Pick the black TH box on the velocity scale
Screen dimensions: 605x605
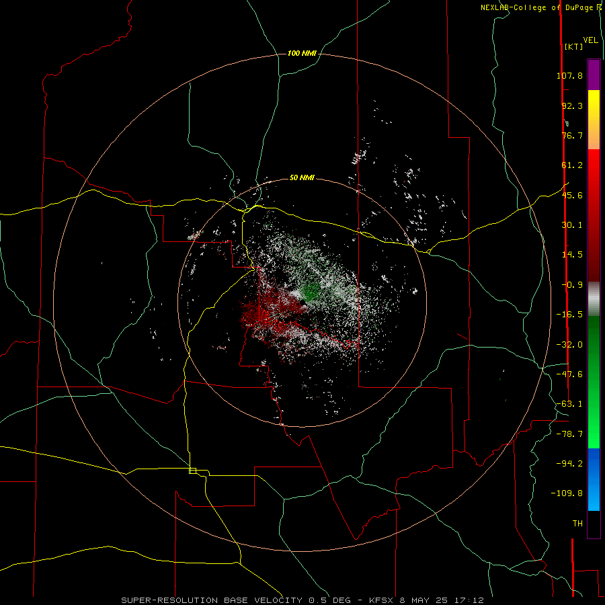[594, 524]
